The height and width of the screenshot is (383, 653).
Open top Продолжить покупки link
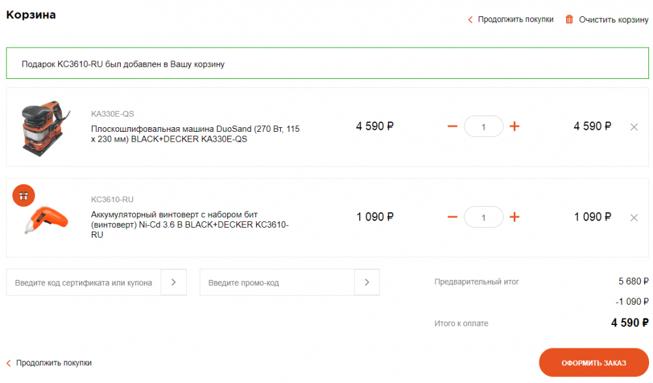(x=511, y=19)
